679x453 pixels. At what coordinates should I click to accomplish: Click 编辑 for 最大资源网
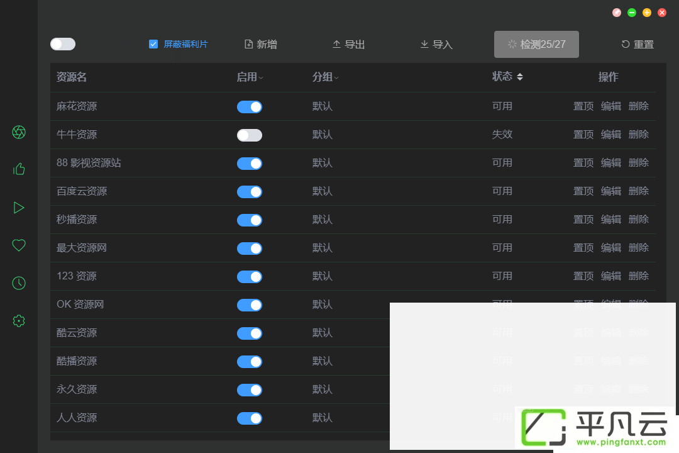[611, 247]
